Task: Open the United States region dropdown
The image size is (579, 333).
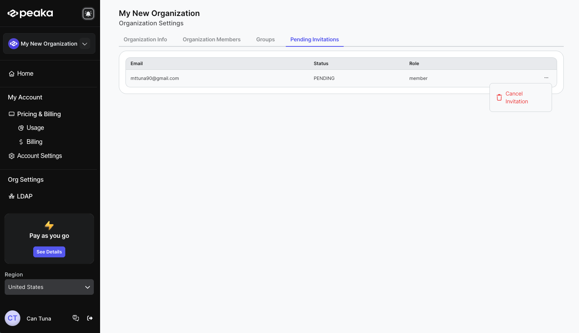Action: pos(49,287)
